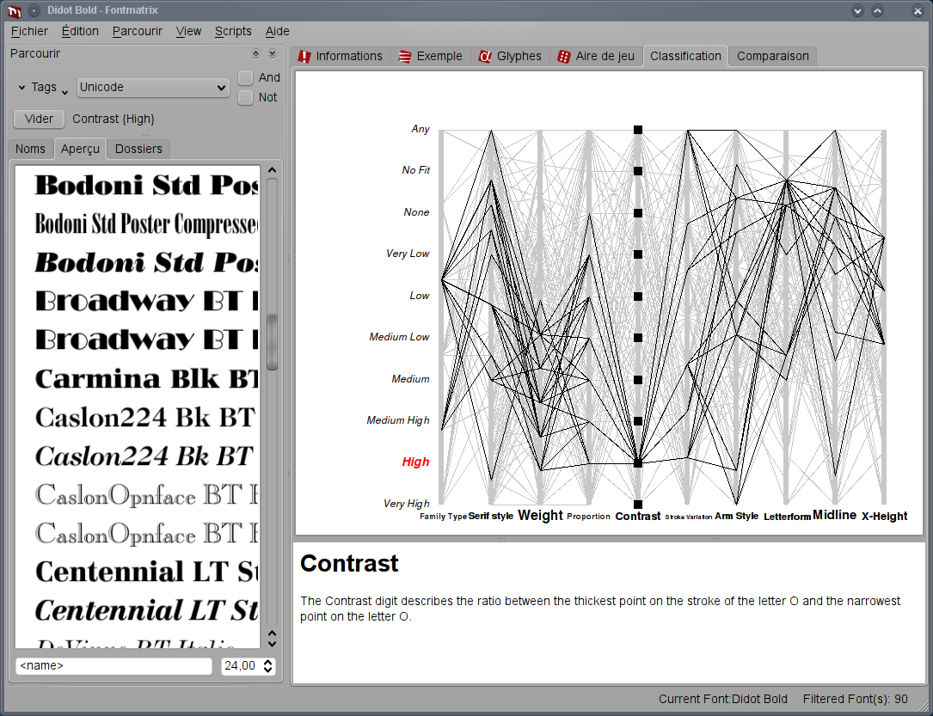Viewport: 933px width, 716px height.
Task: Click the Filtered Font(s): 90 status text
Action: pyautogui.click(x=855, y=700)
